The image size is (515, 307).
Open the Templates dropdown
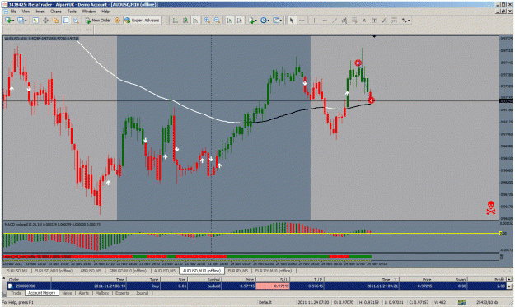277,21
